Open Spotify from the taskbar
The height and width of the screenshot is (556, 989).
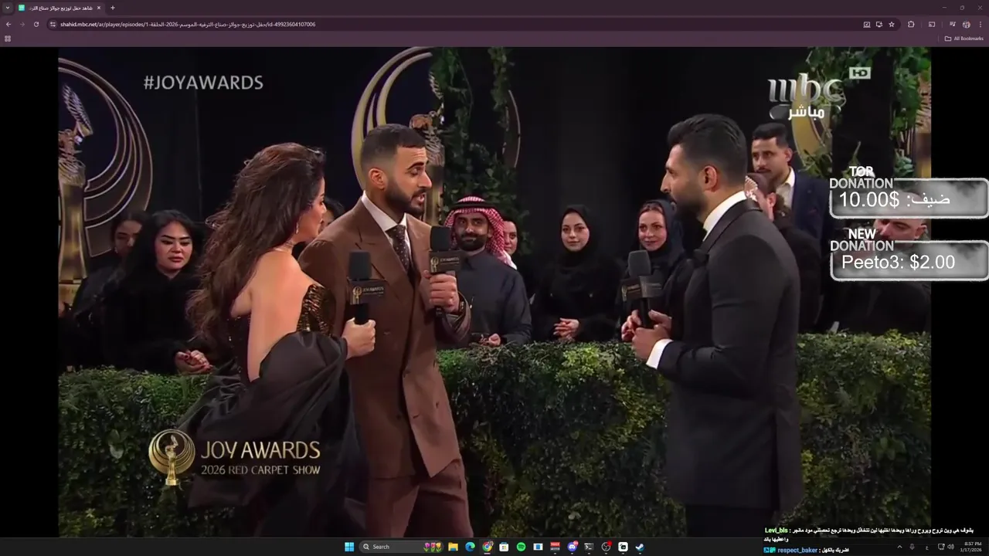pos(521,547)
